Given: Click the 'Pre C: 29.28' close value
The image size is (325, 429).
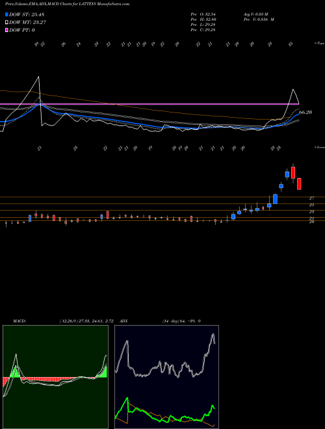Looking at the screenshot, I should tap(203, 30).
